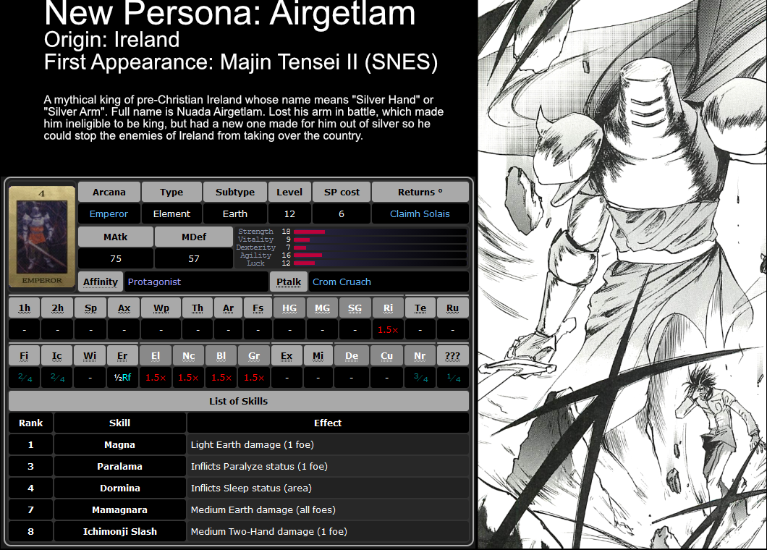Click the 1.5× value under Ri

click(x=388, y=330)
